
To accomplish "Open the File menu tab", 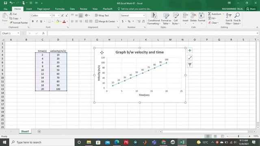I will 5,9.
